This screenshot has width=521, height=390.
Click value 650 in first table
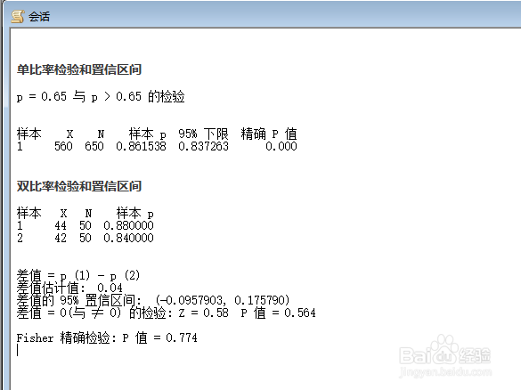point(94,147)
